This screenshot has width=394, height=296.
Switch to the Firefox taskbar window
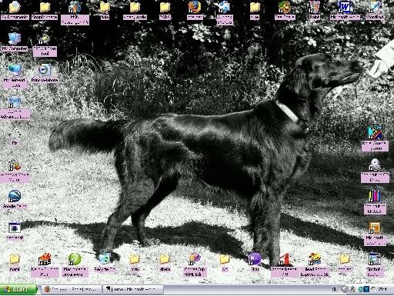72,290
